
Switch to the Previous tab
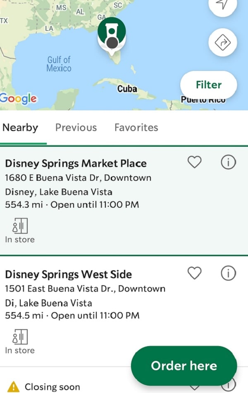[76, 128]
